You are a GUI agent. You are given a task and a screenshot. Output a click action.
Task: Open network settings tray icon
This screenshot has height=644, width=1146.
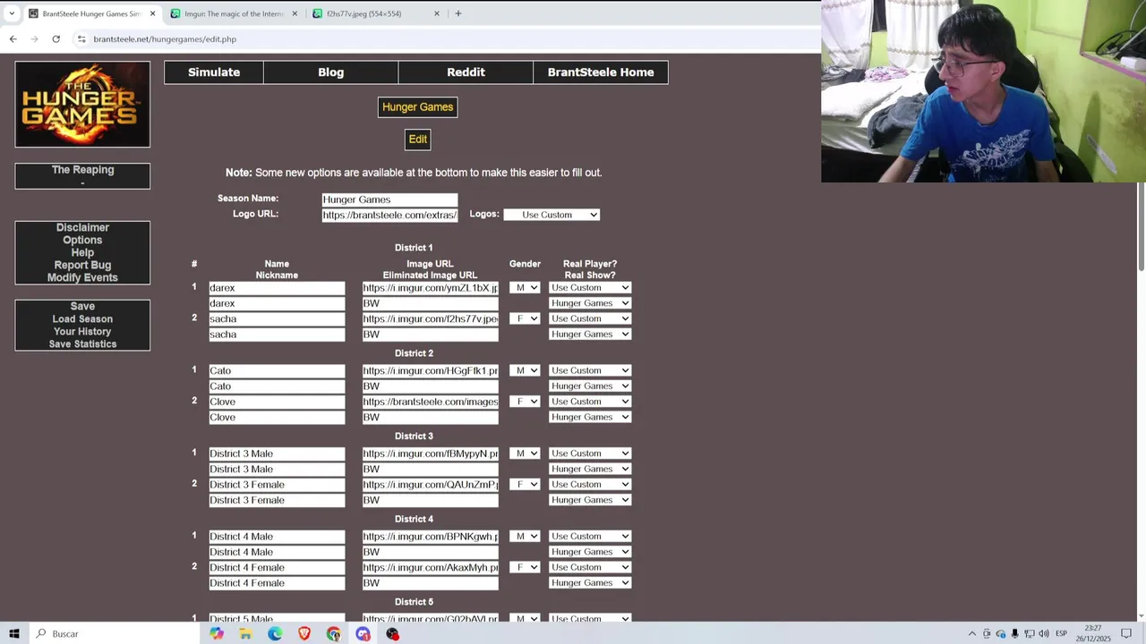(1030, 633)
